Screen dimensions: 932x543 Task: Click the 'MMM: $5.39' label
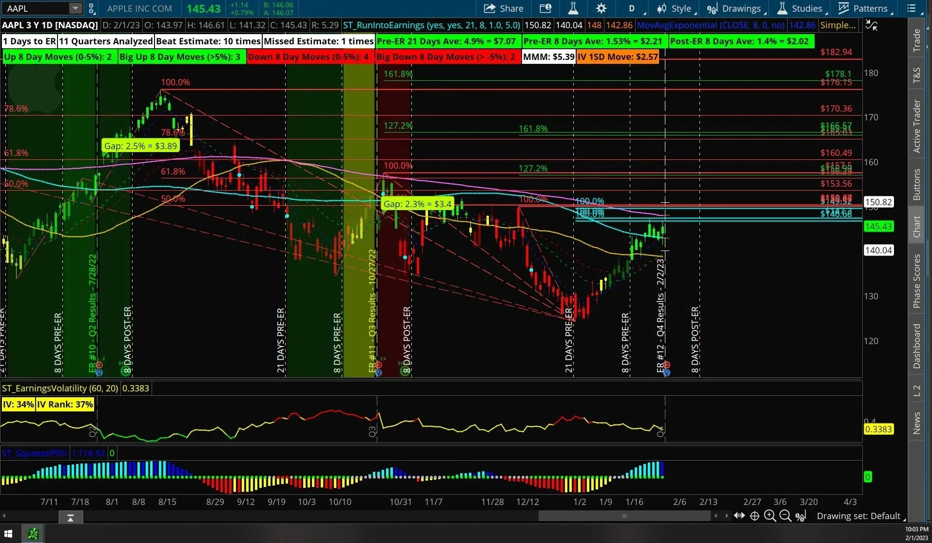tap(548, 57)
